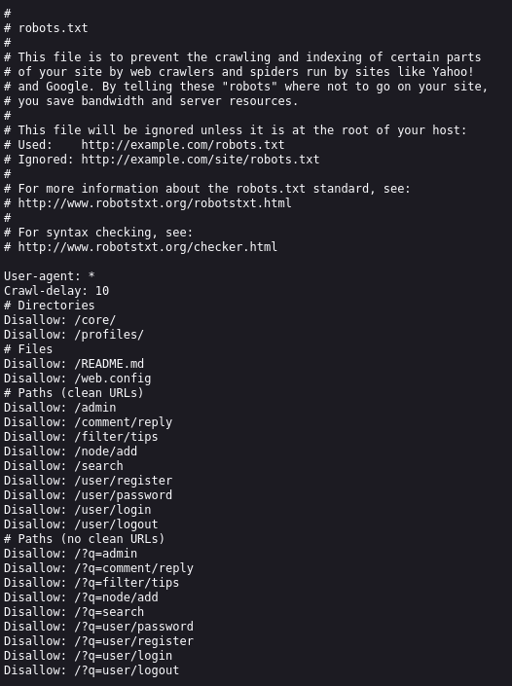Click the Disallow: /web.config line
512x686 pixels.
78,379
